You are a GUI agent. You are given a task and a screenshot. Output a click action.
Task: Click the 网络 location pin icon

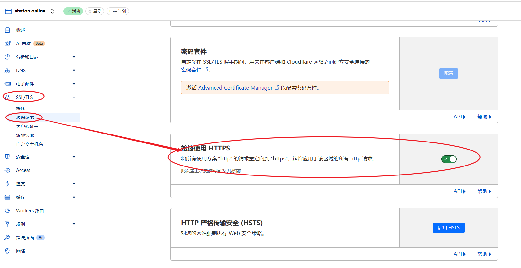7,251
